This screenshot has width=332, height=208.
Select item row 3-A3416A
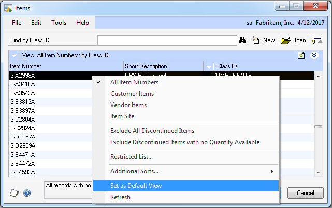click(x=50, y=84)
